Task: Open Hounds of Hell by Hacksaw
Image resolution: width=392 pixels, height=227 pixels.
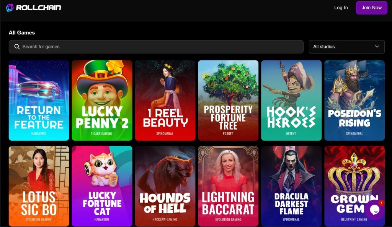Action: [x=165, y=186]
